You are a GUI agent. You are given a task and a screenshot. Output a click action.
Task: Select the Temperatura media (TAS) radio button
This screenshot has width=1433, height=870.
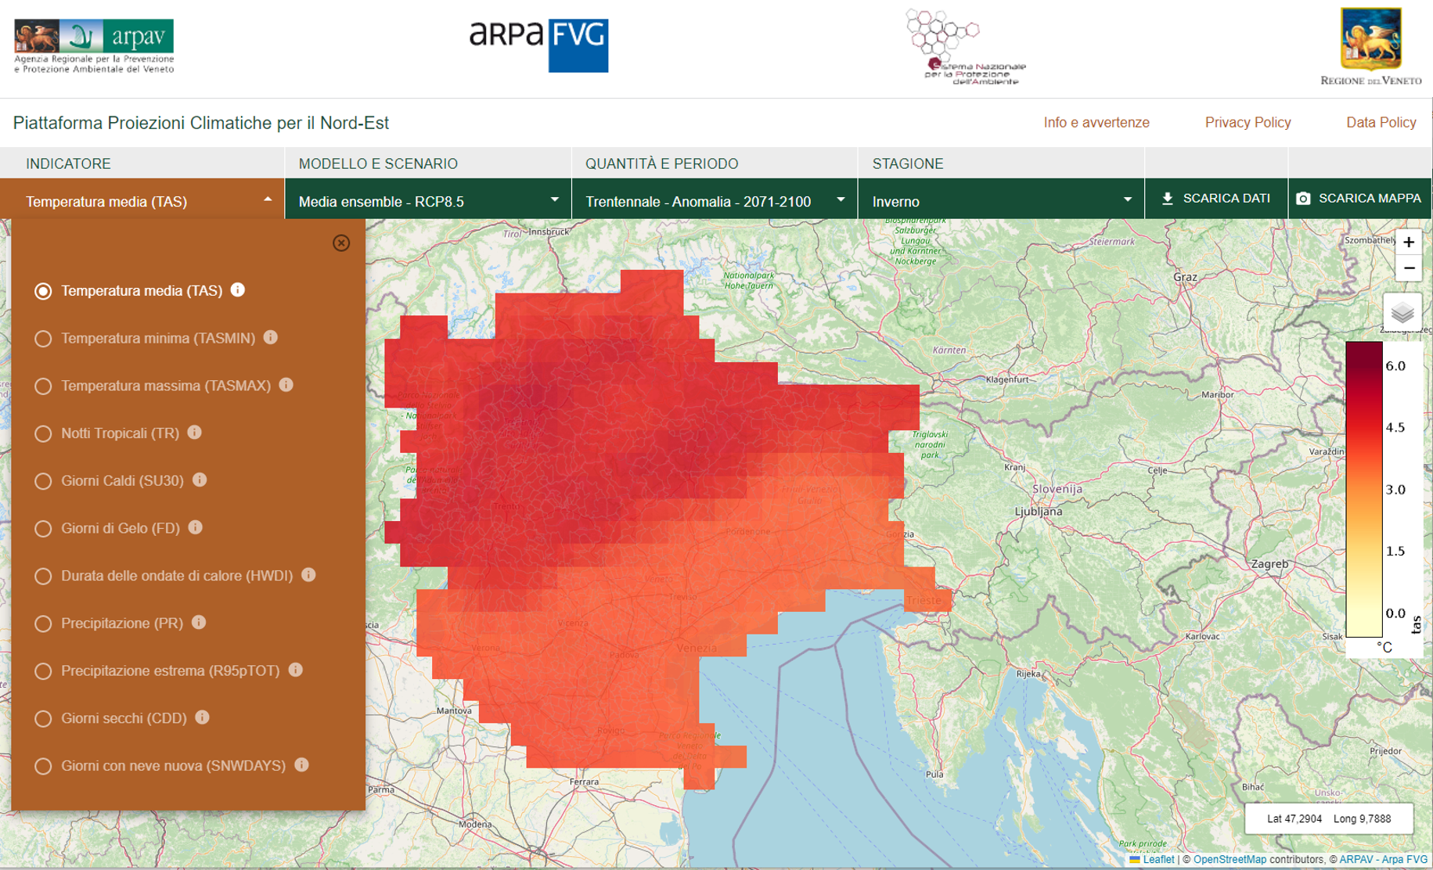[43, 291]
